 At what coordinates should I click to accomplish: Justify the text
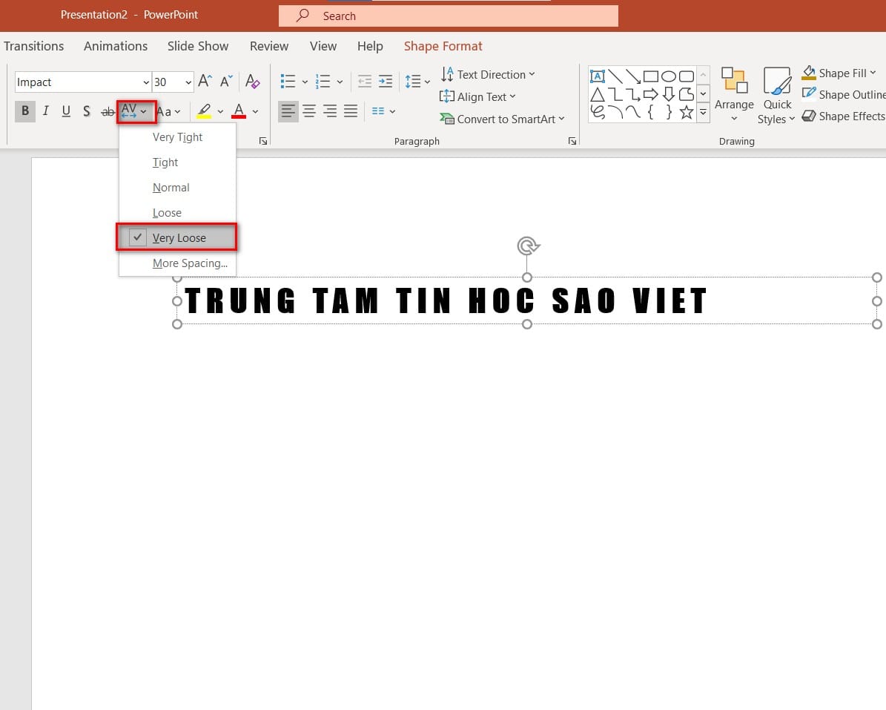point(351,111)
